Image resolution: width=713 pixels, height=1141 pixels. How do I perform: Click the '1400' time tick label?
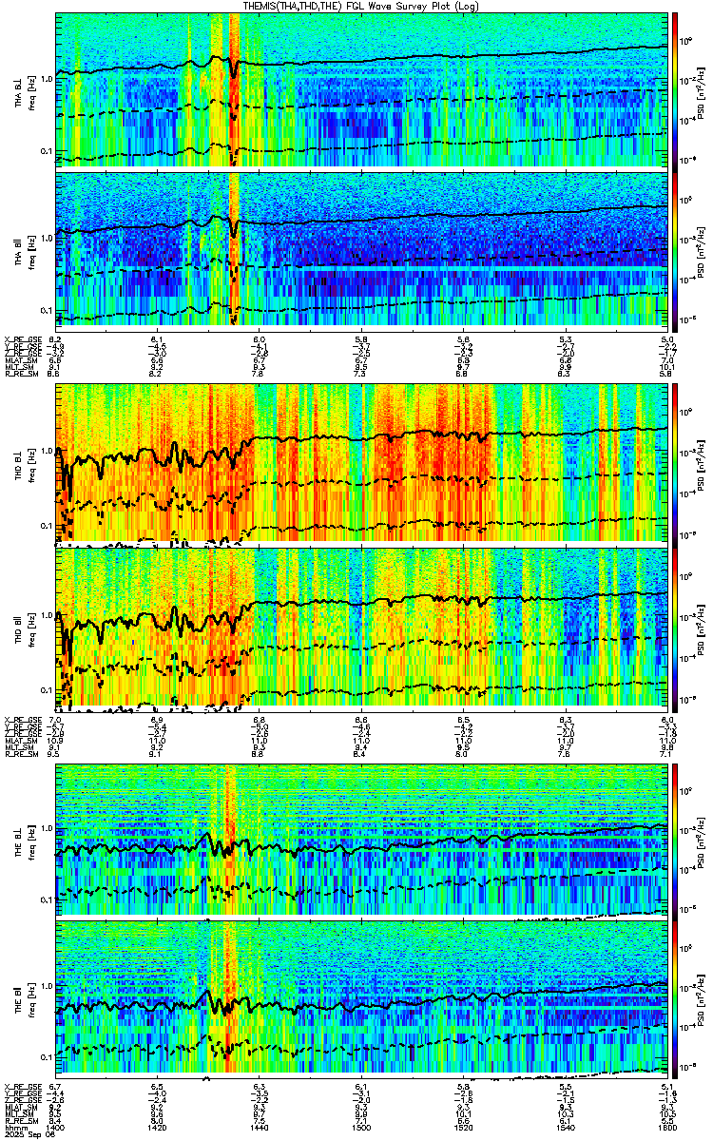pos(55,1126)
